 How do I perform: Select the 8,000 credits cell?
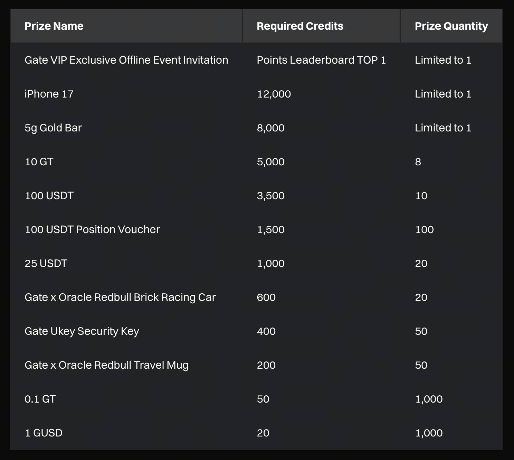click(x=270, y=128)
